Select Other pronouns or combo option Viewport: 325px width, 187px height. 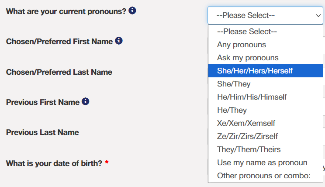263,176
